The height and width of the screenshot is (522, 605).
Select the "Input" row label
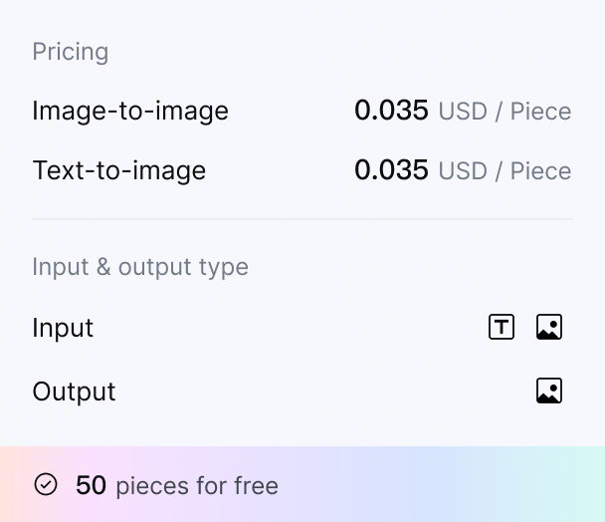(x=63, y=328)
